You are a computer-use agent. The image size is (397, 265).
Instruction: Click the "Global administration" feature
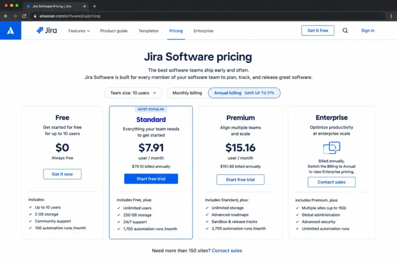click(321, 215)
